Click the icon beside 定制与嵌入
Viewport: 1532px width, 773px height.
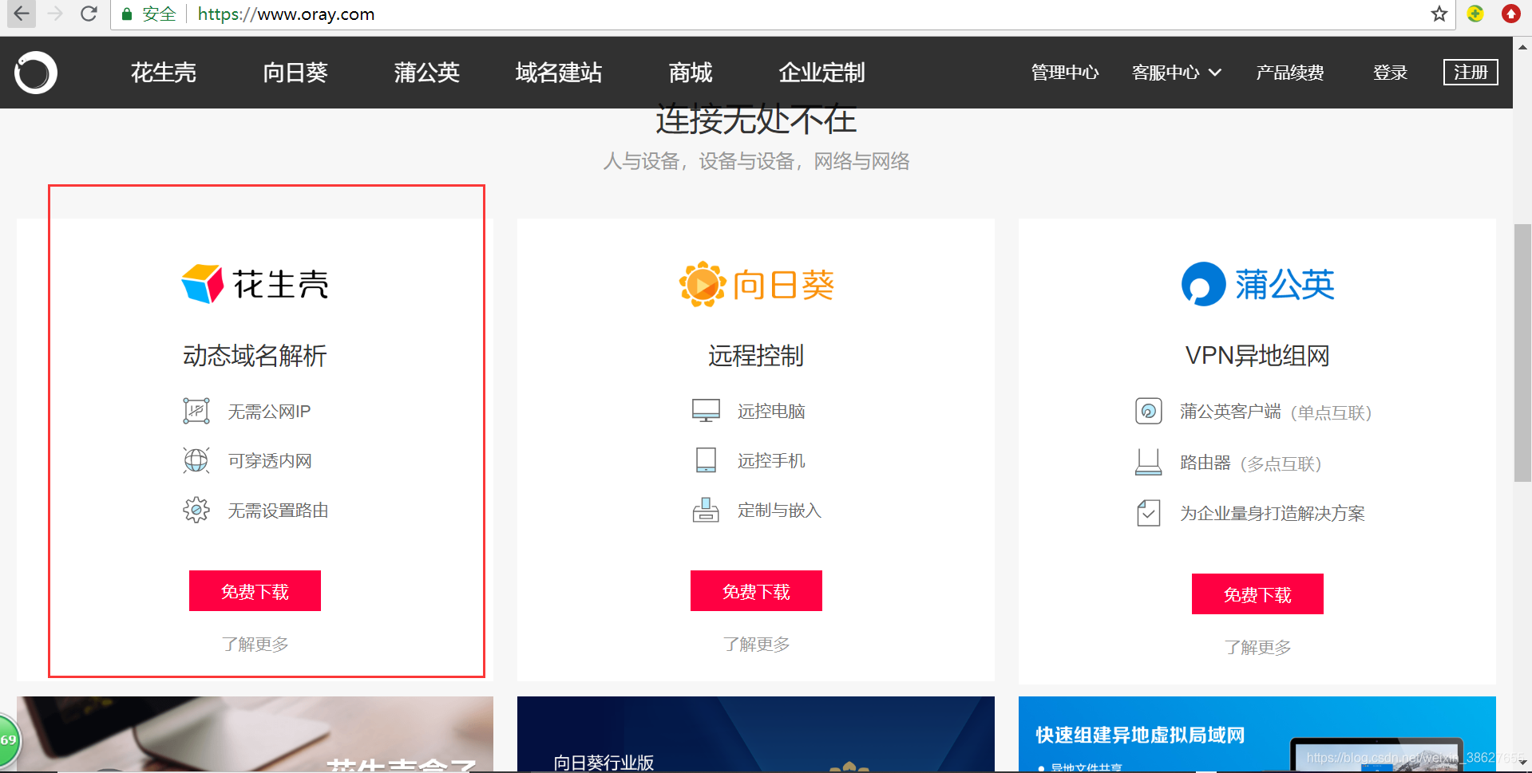[x=706, y=510]
